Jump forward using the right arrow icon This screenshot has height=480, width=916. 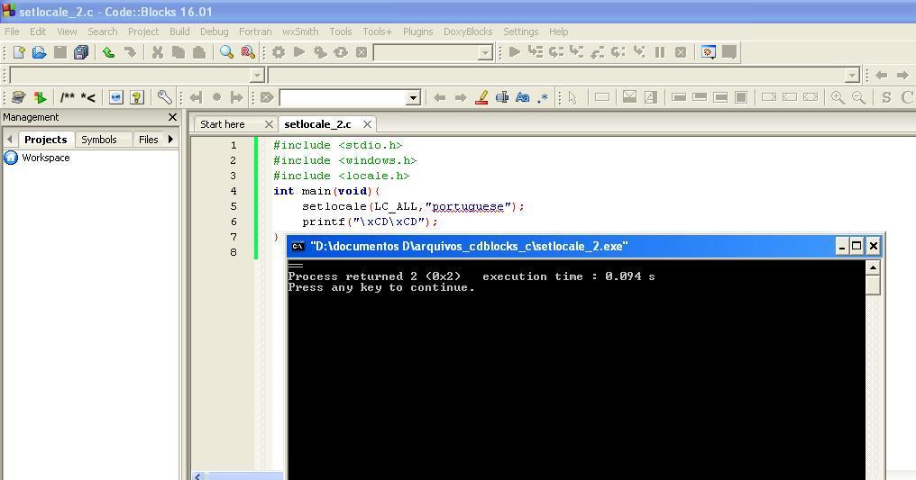pyautogui.click(x=902, y=76)
